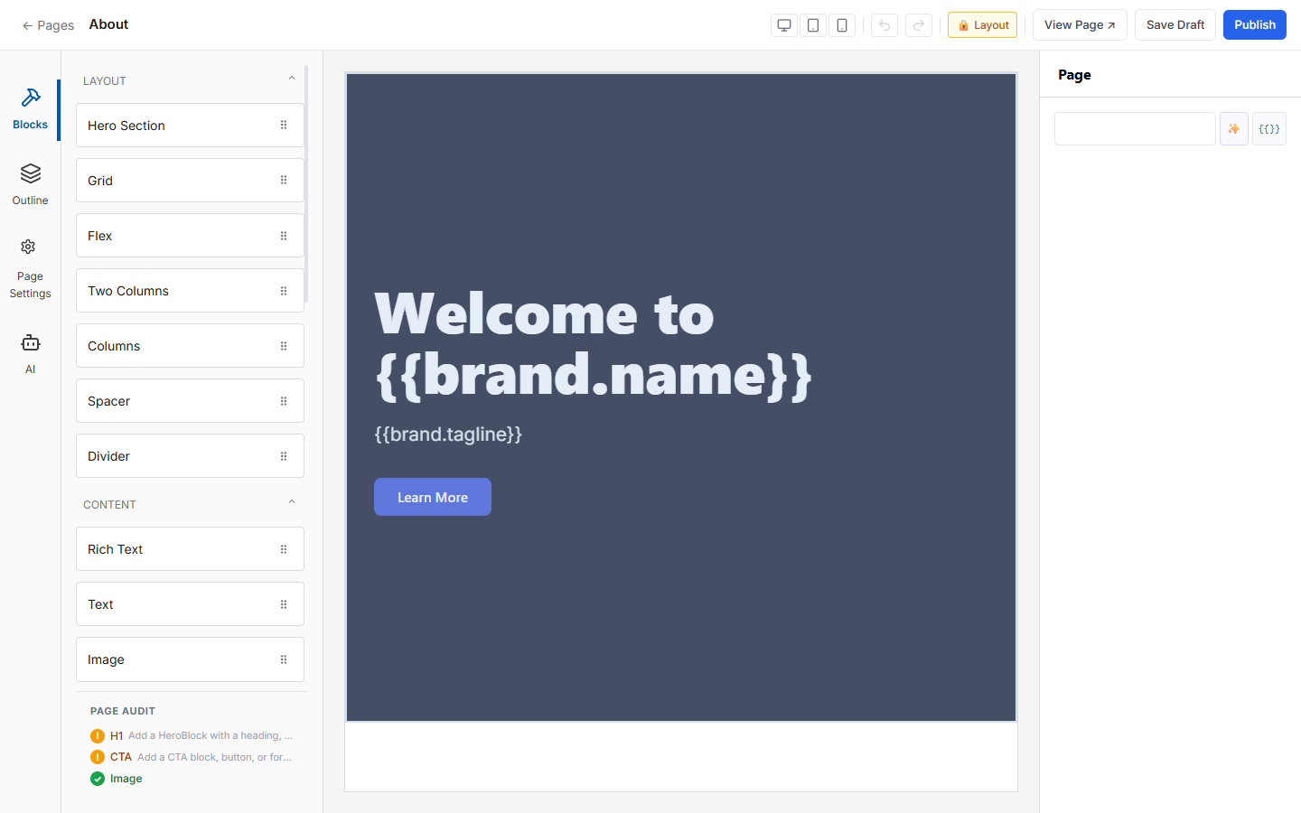Select the Flex block
1301x813 pixels.
click(x=190, y=236)
